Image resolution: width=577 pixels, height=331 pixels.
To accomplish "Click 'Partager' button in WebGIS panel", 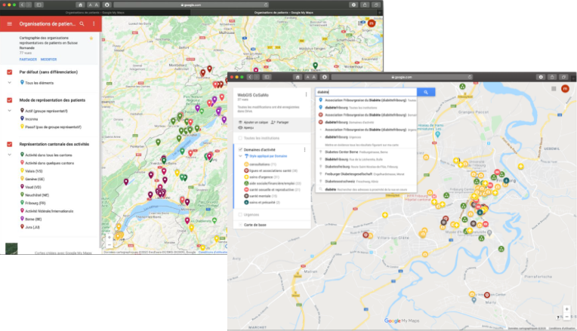I will tap(280, 122).
